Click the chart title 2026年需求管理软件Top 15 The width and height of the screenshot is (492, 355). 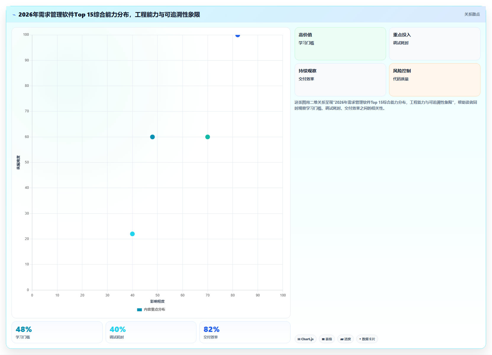point(109,14)
